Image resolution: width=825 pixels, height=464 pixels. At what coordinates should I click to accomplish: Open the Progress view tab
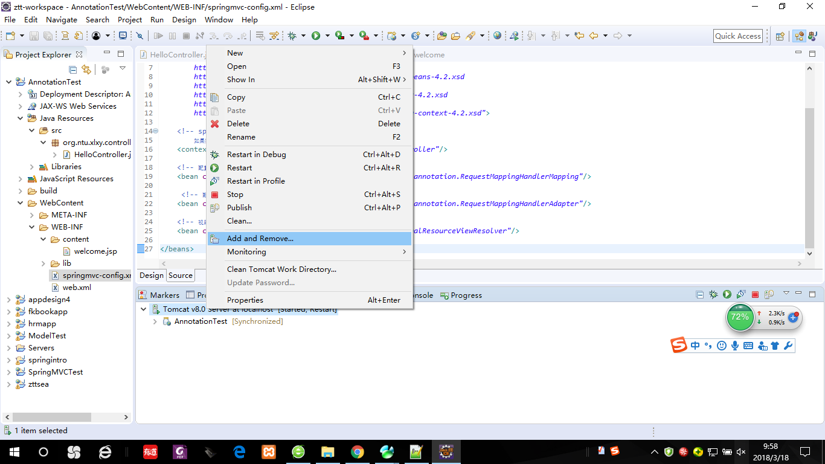(461, 295)
